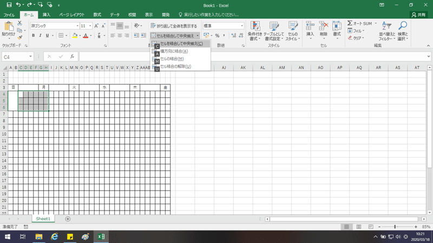Click the tell-me search box
This screenshot has height=243, width=433.
[209, 15]
